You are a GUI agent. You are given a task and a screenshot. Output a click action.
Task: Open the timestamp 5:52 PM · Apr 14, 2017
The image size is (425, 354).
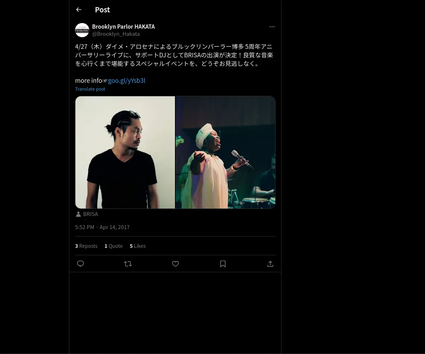[102, 227]
